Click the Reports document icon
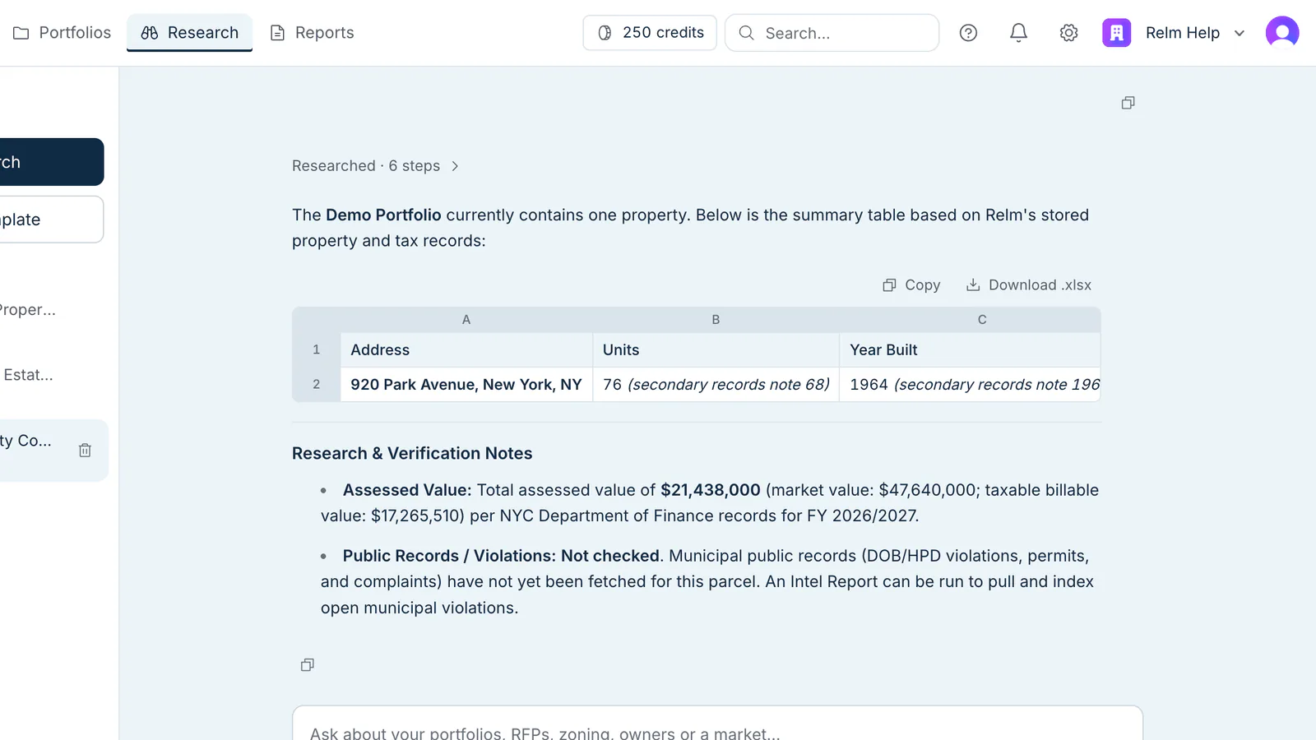The image size is (1316, 740). click(x=278, y=33)
